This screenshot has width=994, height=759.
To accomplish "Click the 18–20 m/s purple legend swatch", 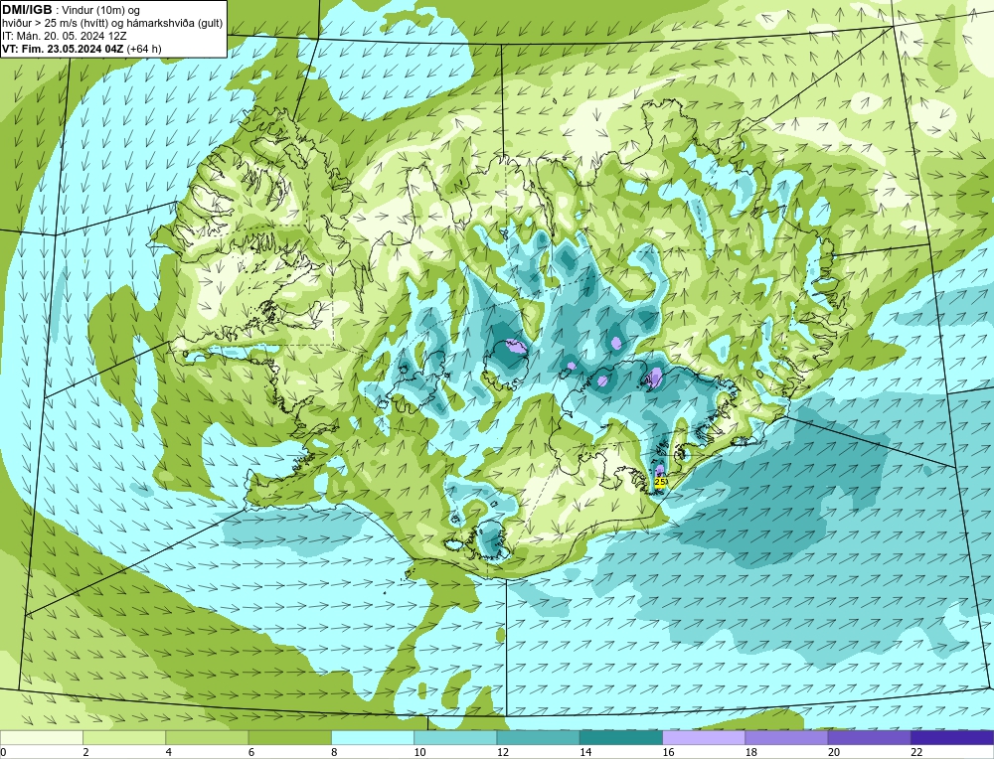I will [x=786, y=737].
